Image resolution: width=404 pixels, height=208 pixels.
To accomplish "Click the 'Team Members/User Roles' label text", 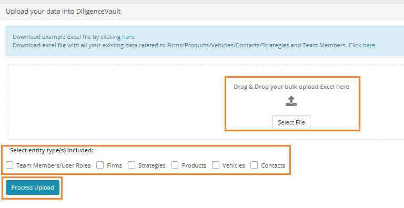I will [53, 165].
